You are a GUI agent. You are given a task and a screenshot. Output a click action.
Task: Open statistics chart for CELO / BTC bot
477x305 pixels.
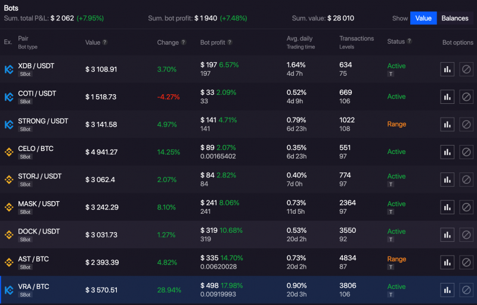447,152
